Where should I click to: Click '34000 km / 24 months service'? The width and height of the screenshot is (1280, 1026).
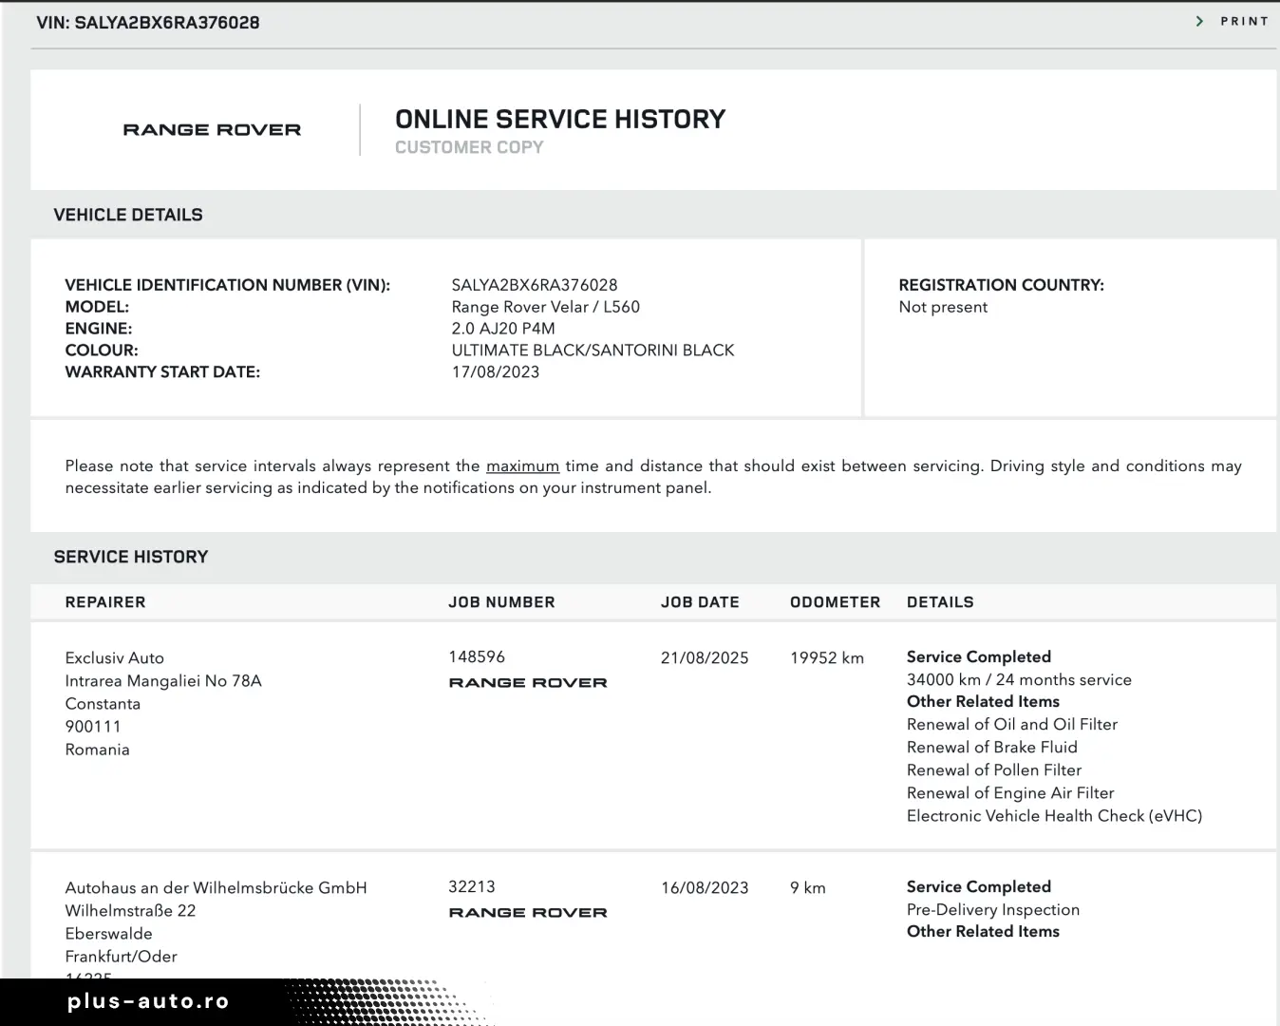click(1019, 680)
